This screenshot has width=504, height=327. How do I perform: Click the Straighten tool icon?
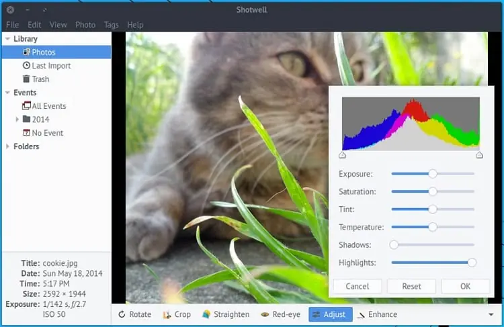coord(206,314)
